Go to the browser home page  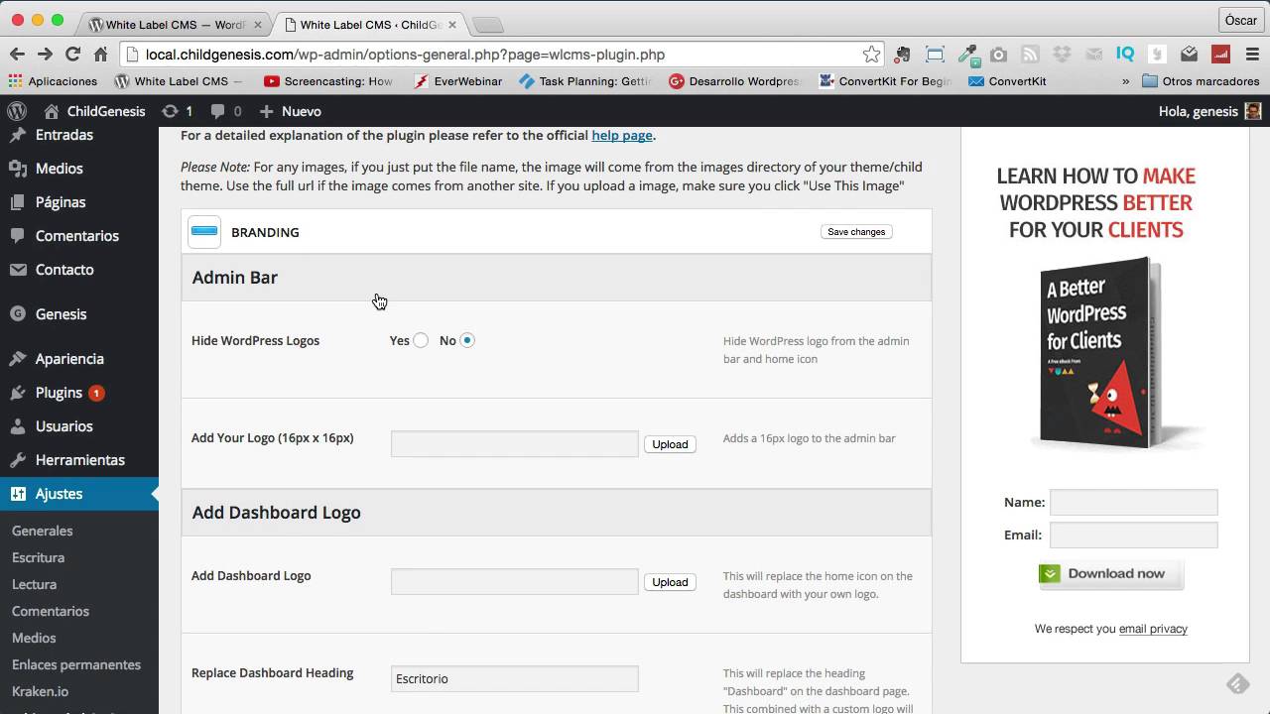pyautogui.click(x=100, y=55)
